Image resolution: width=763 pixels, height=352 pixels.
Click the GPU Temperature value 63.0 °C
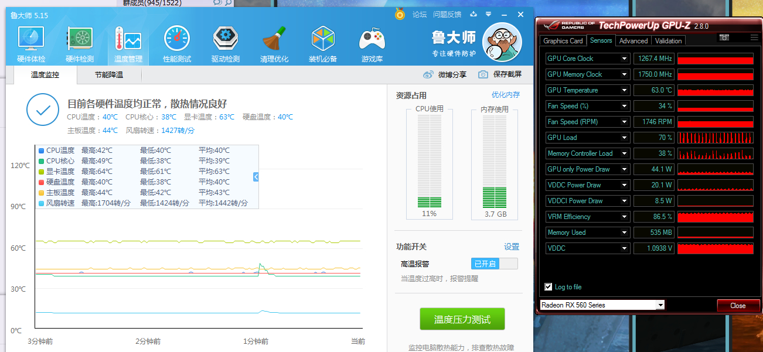(654, 90)
